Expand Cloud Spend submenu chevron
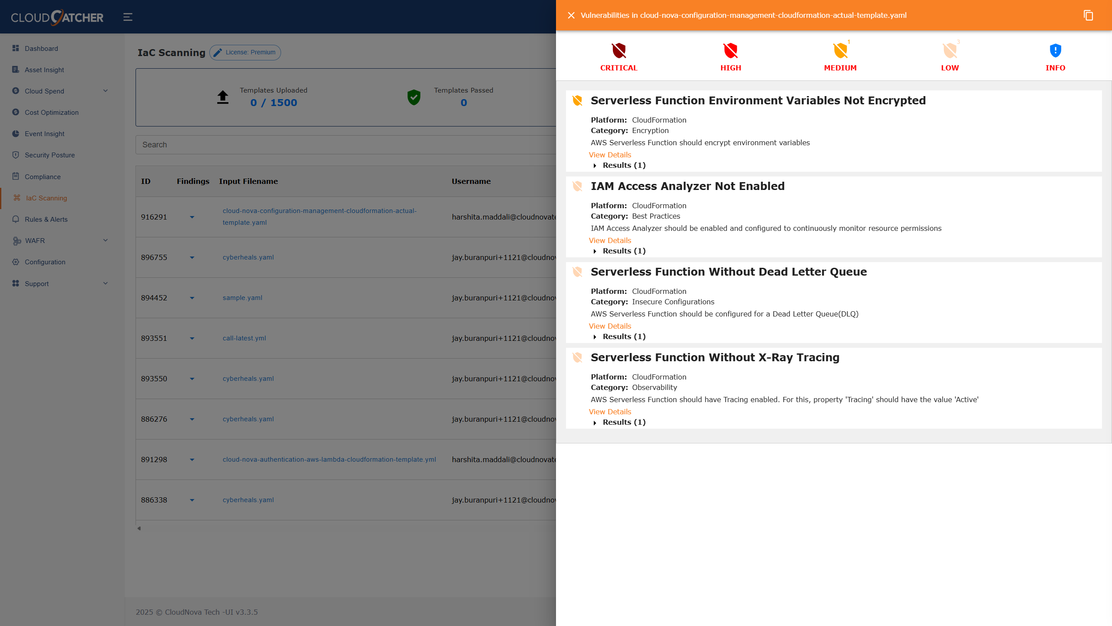Image resolution: width=1112 pixels, height=626 pixels. click(105, 91)
